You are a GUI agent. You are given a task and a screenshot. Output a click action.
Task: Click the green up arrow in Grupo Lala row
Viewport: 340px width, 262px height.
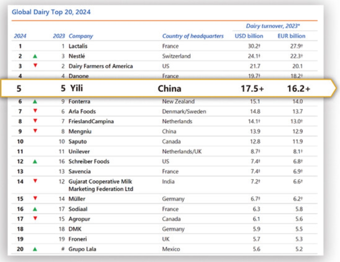(x=35, y=249)
